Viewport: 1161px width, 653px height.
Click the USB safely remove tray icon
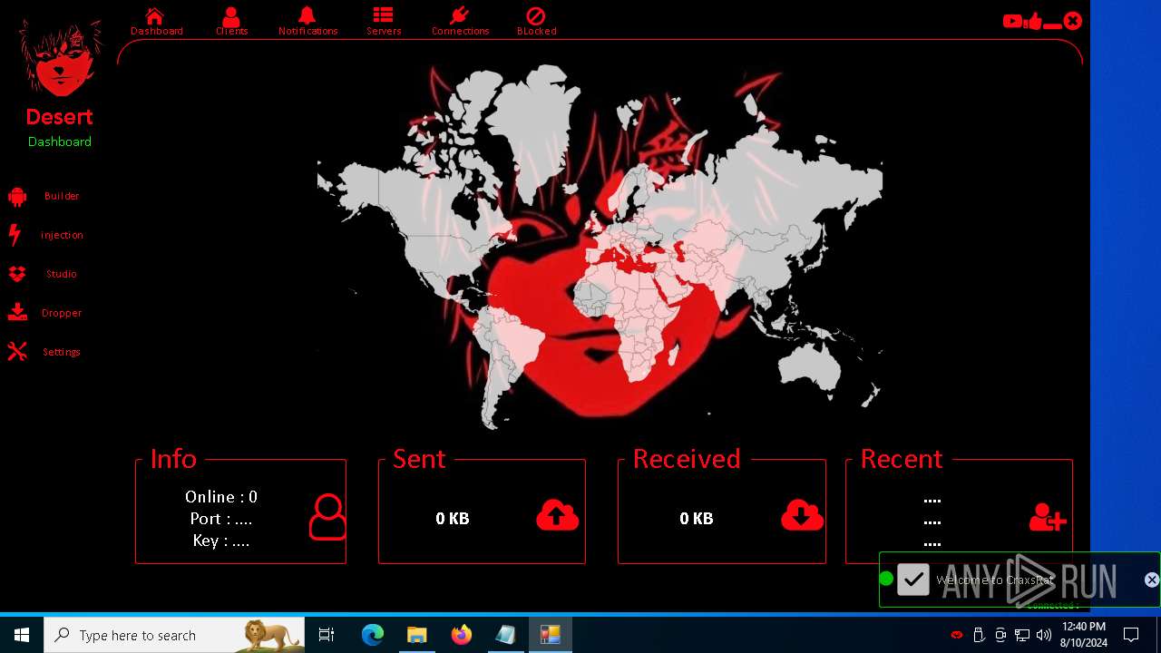click(979, 635)
